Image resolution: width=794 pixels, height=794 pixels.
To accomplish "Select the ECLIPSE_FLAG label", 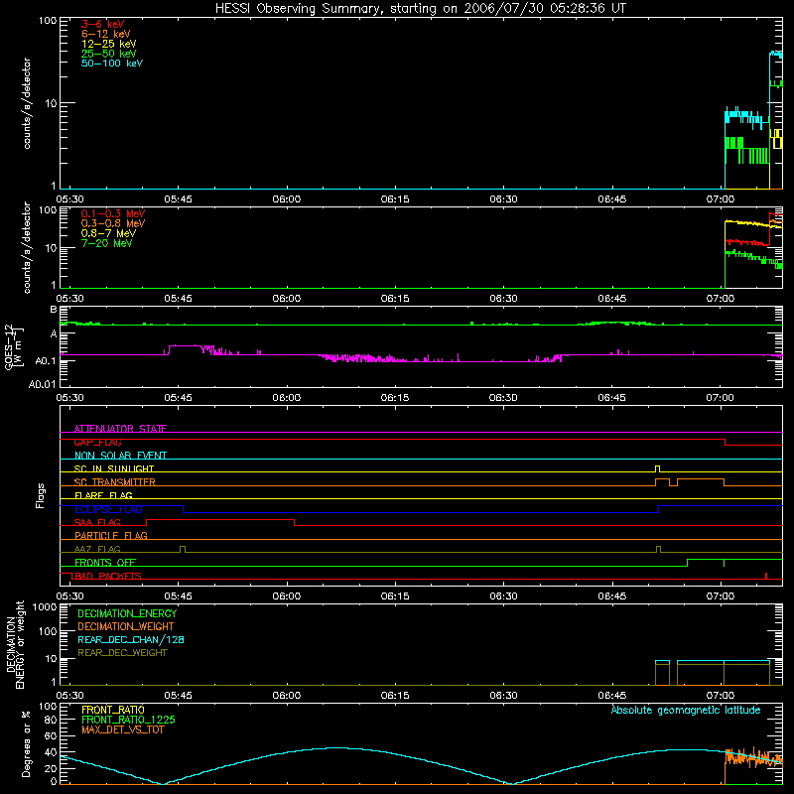I will coord(108,509).
